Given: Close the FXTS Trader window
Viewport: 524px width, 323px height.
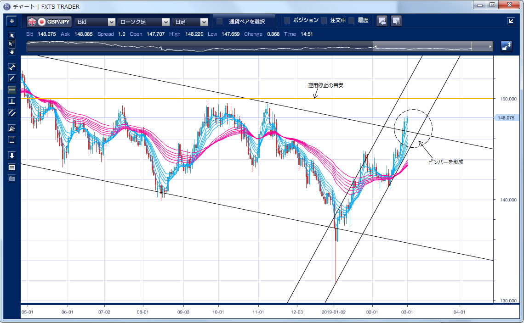Looking at the screenshot, I should pos(509,5).
